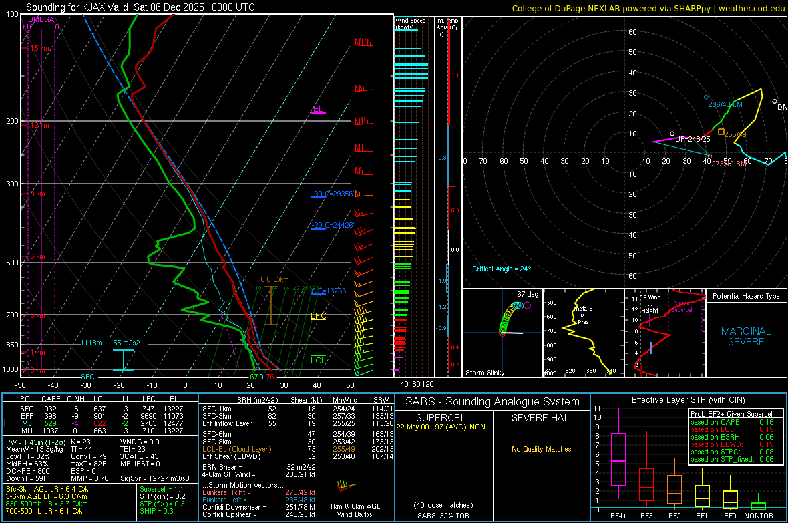
Task: Click 'Sfc-3km AGL LR = 6.4 C/km'
Action: [50, 489]
